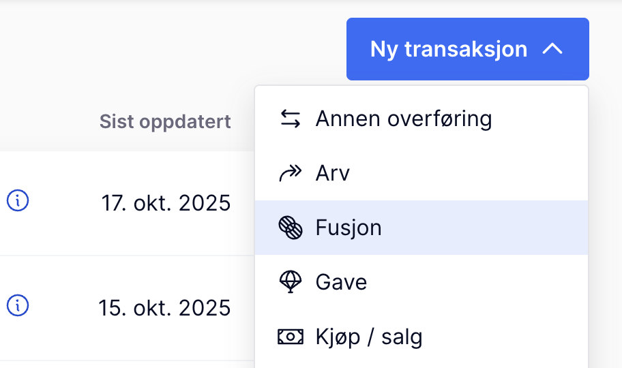Pick Gave in the dropdown list
Viewport: 622px width, 368px height.
click(341, 282)
